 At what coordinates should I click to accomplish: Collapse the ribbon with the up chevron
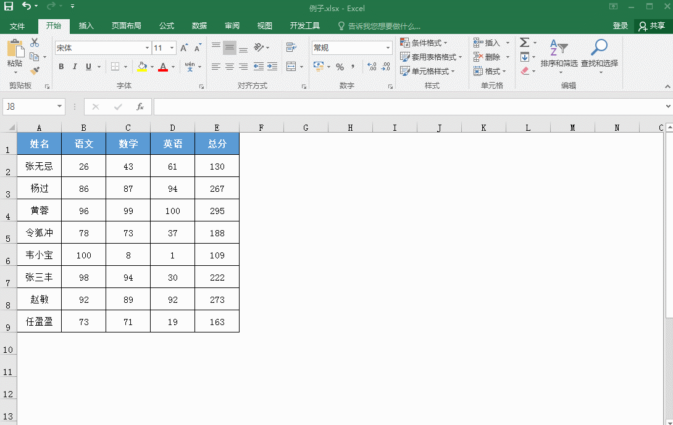667,86
